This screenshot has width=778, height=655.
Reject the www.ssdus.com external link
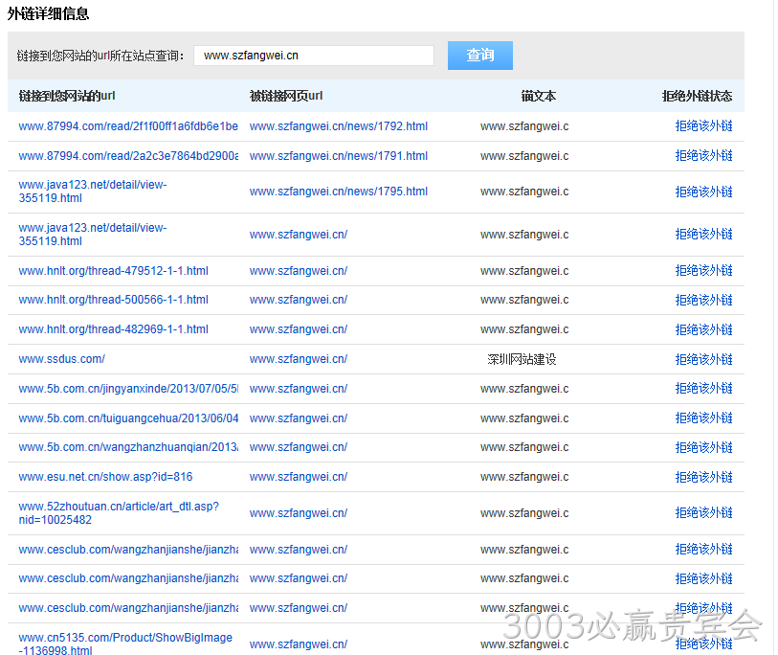click(x=703, y=359)
